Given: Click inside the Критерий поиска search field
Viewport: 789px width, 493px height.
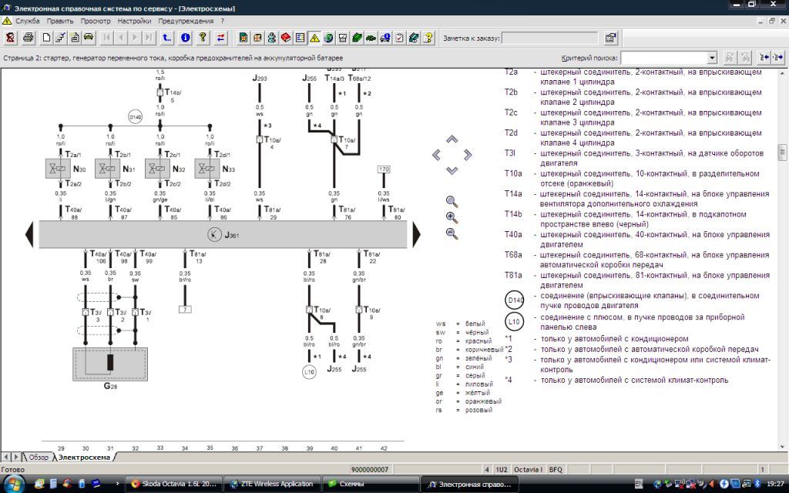Looking at the screenshot, I should 663,58.
